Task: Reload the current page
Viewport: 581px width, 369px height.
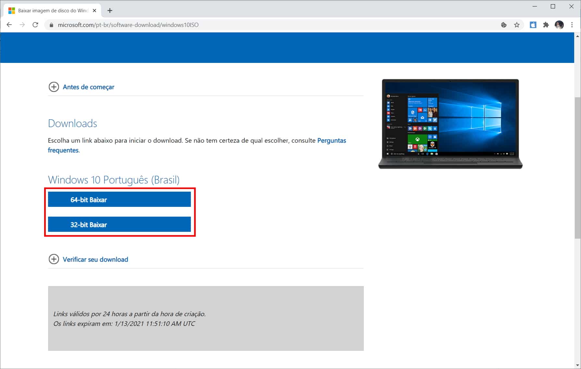Action: 35,25
